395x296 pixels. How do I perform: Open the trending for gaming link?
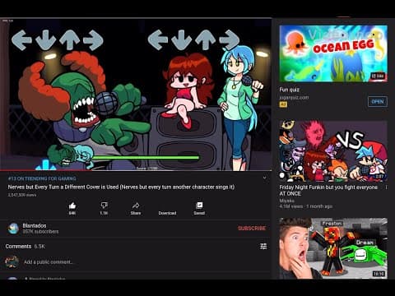pos(42,178)
